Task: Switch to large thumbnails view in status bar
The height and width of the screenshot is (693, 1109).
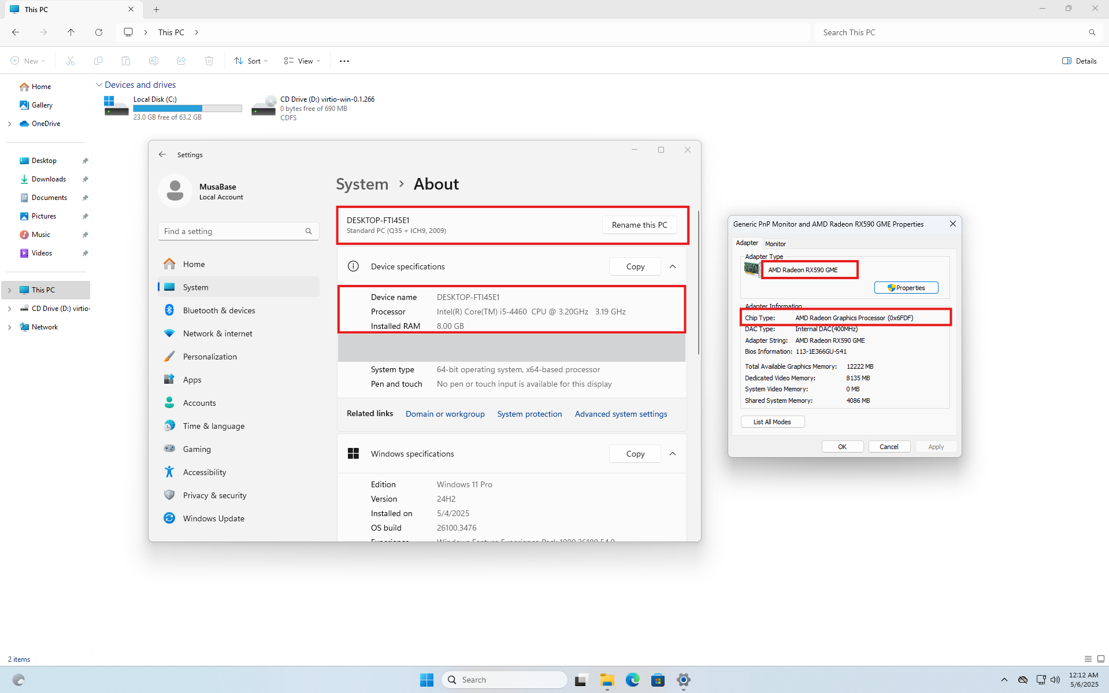Action: coord(1101,659)
